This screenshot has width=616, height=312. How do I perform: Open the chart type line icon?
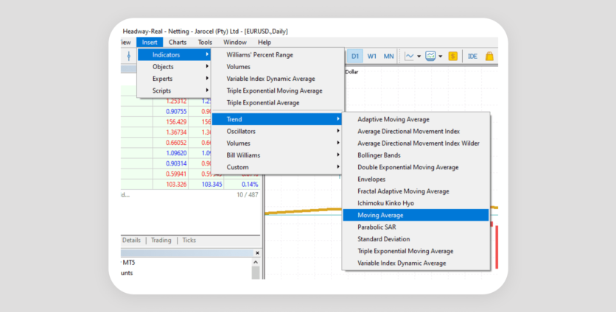[409, 56]
